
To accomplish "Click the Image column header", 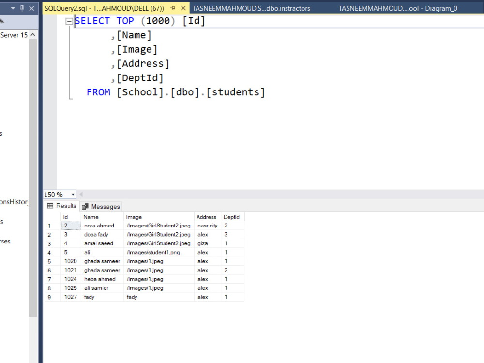I will coord(159,217).
